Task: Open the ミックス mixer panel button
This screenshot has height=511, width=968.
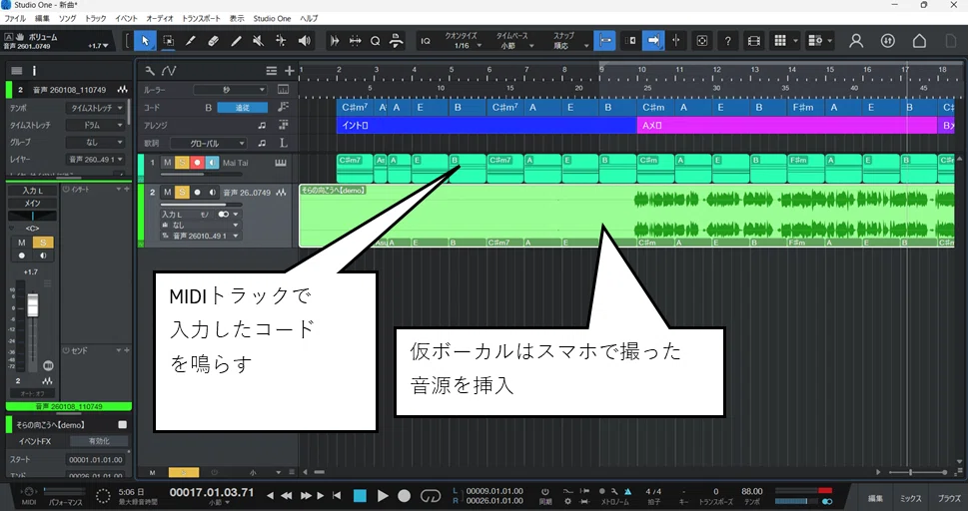Action: point(911,498)
